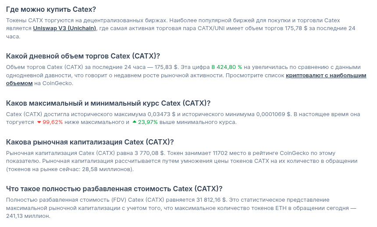377x227 pixels.
Task: Click heading «Где можно купить Catex?»
Action: click(x=51, y=9)
